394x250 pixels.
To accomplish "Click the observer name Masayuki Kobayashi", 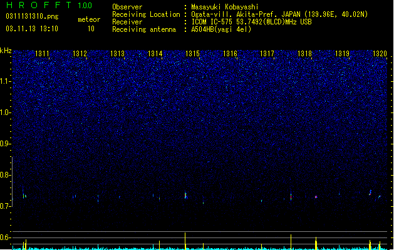I will click(225, 7).
